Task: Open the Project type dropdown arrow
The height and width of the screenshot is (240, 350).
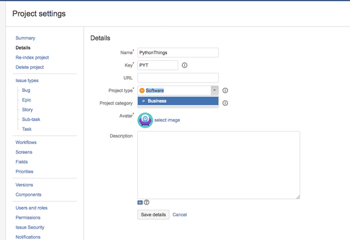Action: 215,91
